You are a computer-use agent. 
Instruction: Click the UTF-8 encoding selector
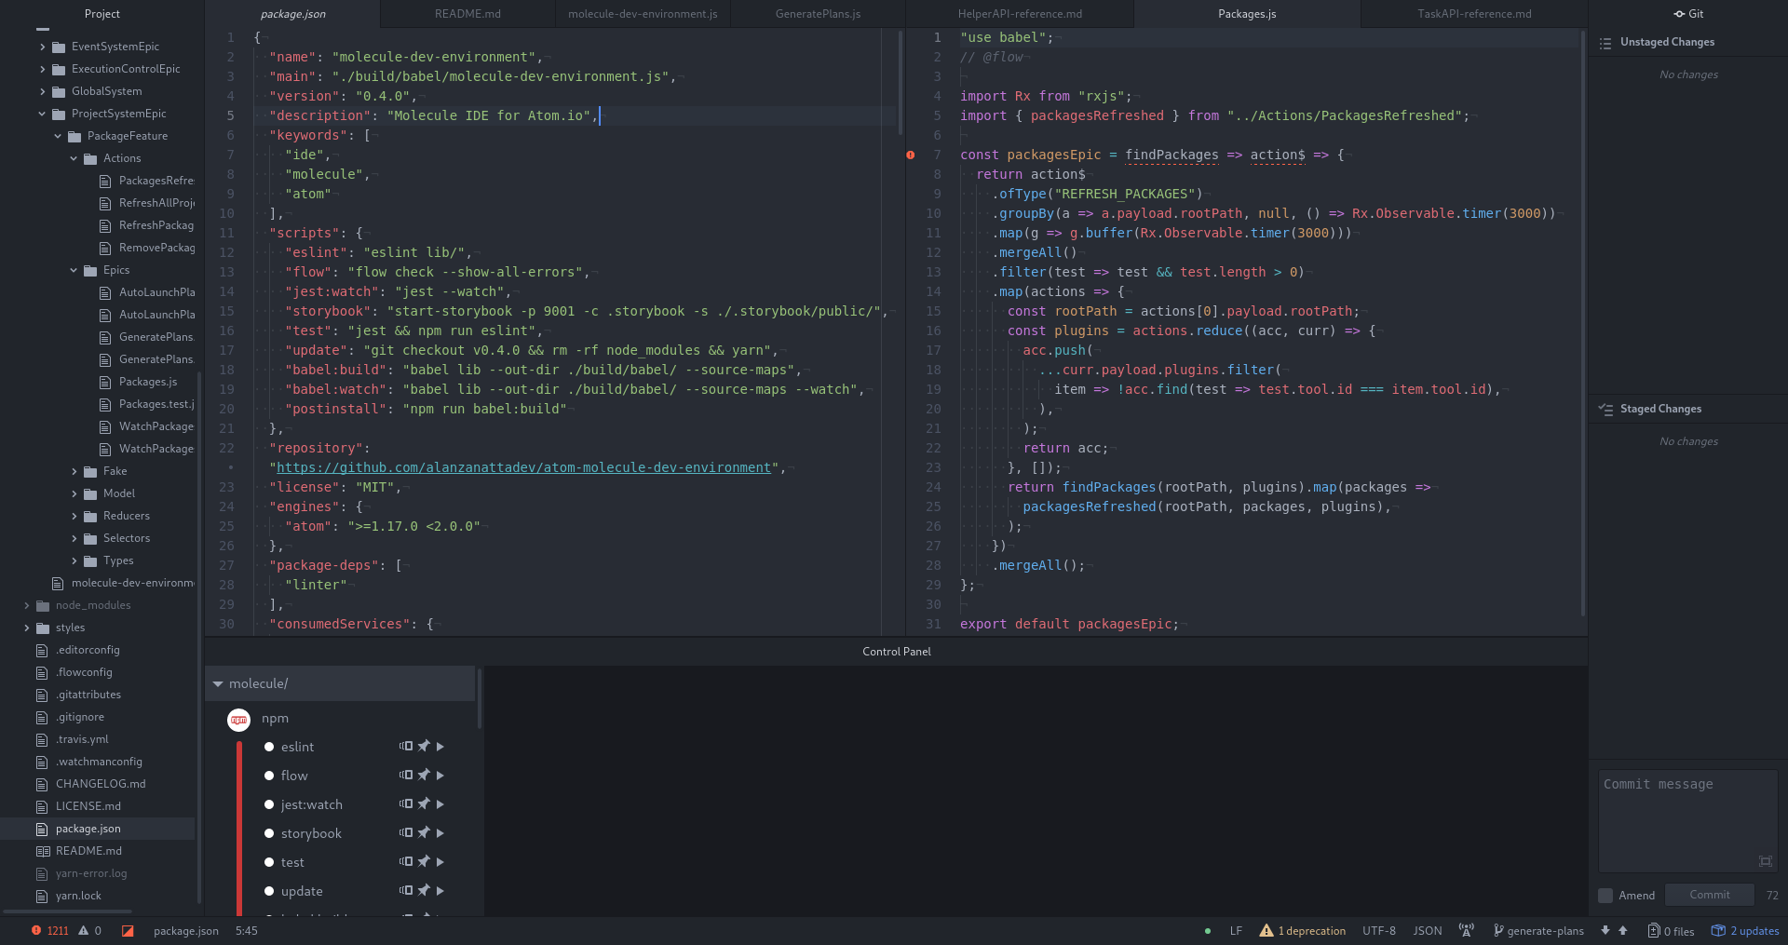(x=1378, y=931)
